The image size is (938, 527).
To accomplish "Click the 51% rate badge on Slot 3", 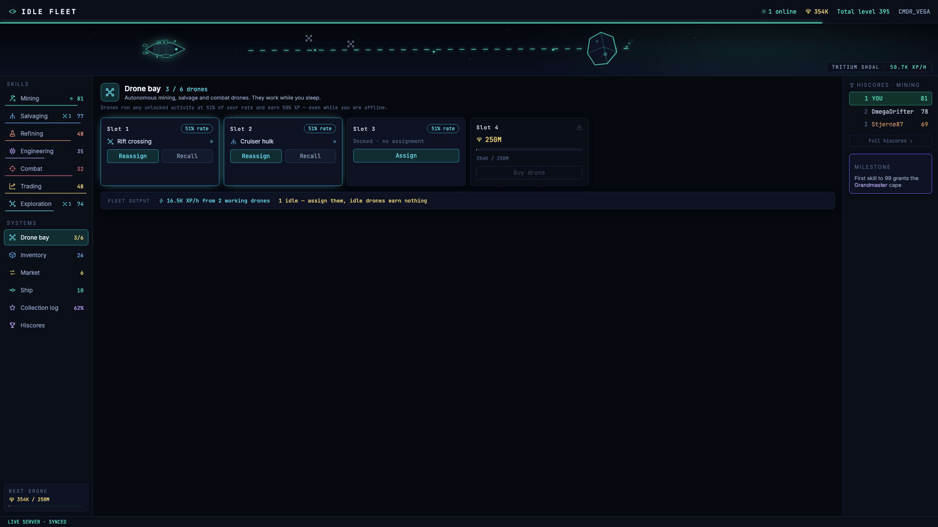I will click(x=443, y=129).
